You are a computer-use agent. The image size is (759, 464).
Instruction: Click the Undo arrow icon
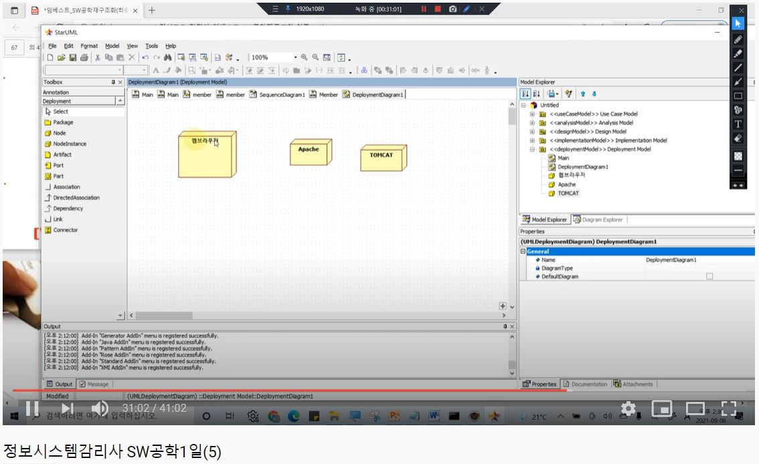(145, 57)
